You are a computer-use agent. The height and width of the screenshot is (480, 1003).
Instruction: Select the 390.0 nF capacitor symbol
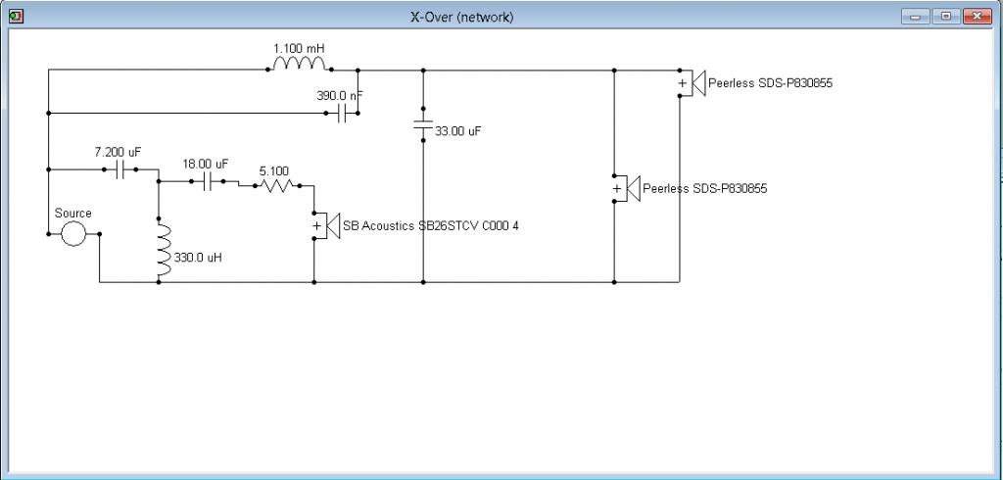pyautogui.click(x=342, y=114)
